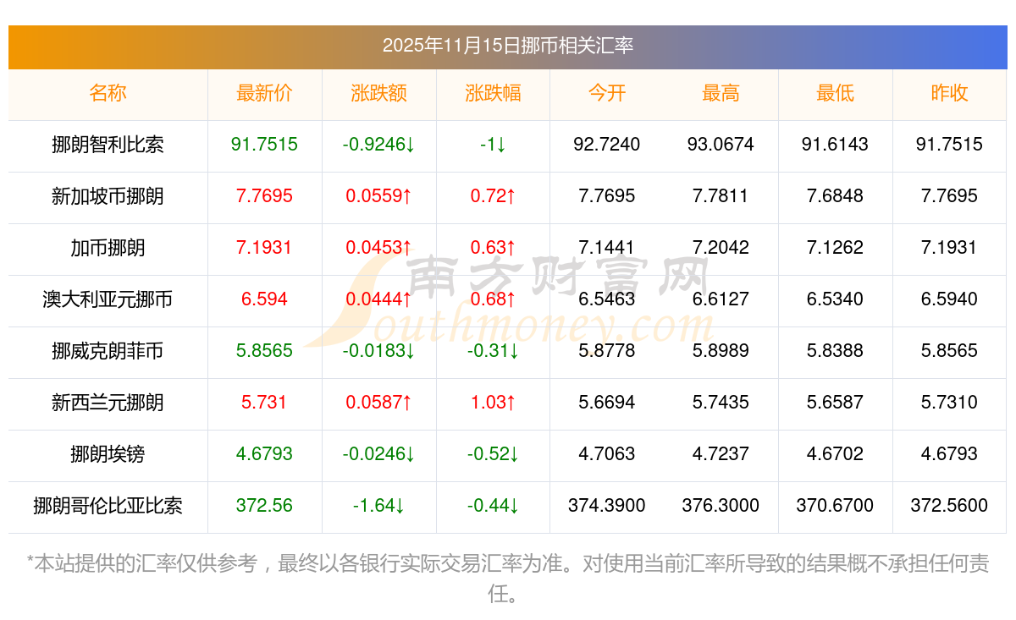Click the 加币挪朗 row label
Screen dimensions: 1016x620
108,248
